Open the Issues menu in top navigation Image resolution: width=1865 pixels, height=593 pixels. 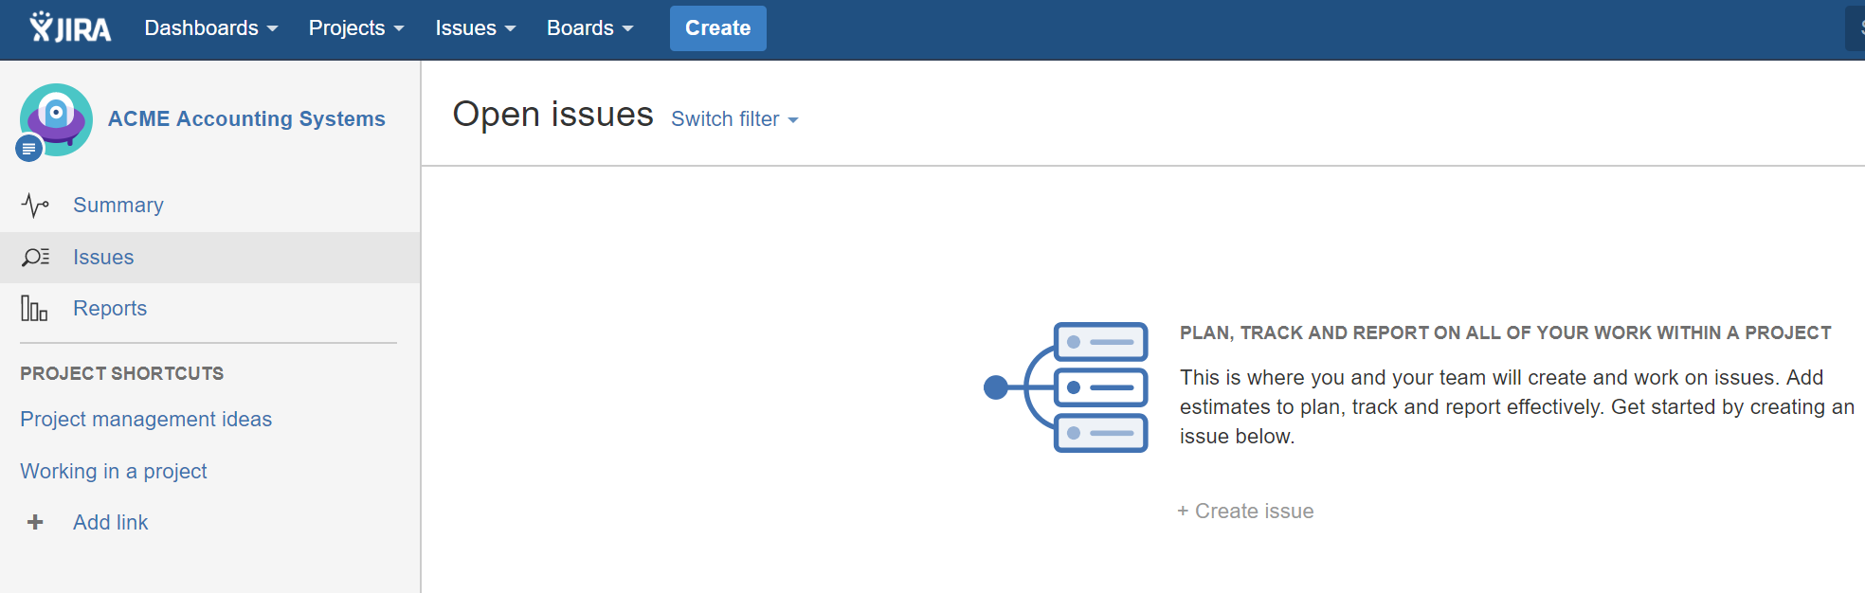(476, 28)
